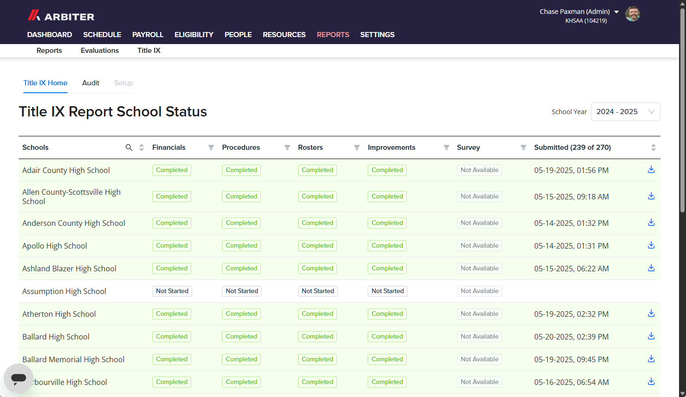Click Adair County Financials Completed badge
The image size is (686, 397).
[172, 170]
